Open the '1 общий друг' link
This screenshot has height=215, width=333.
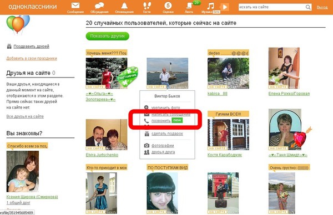(x=18, y=203)
